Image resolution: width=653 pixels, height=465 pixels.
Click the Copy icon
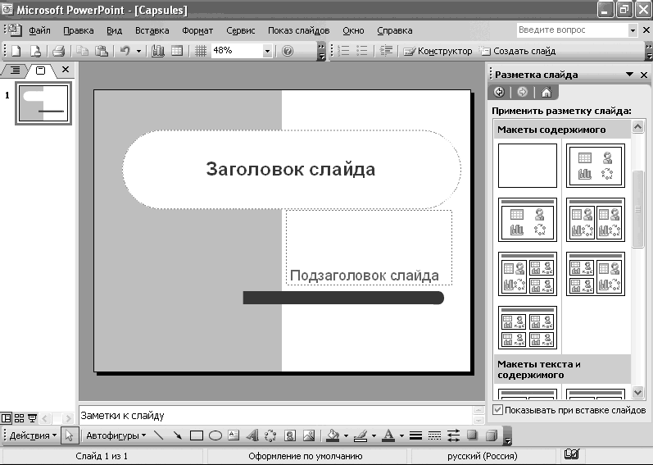[83, 51]
